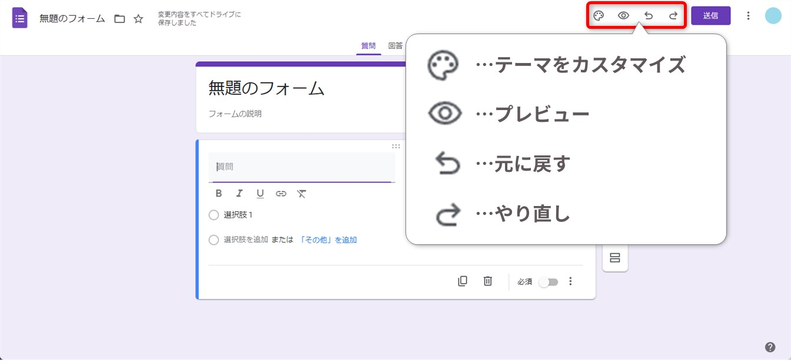
Task: Add a section using sidebar icon
Action: pyautogui.click(x=615, y=258)
